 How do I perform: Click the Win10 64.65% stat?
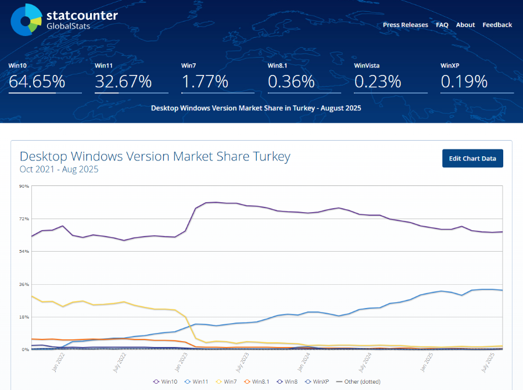pos(45,78)
